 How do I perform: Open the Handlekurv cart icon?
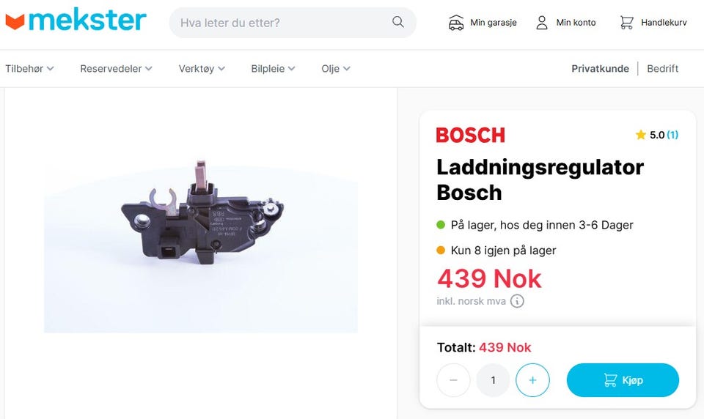(626, 23)
